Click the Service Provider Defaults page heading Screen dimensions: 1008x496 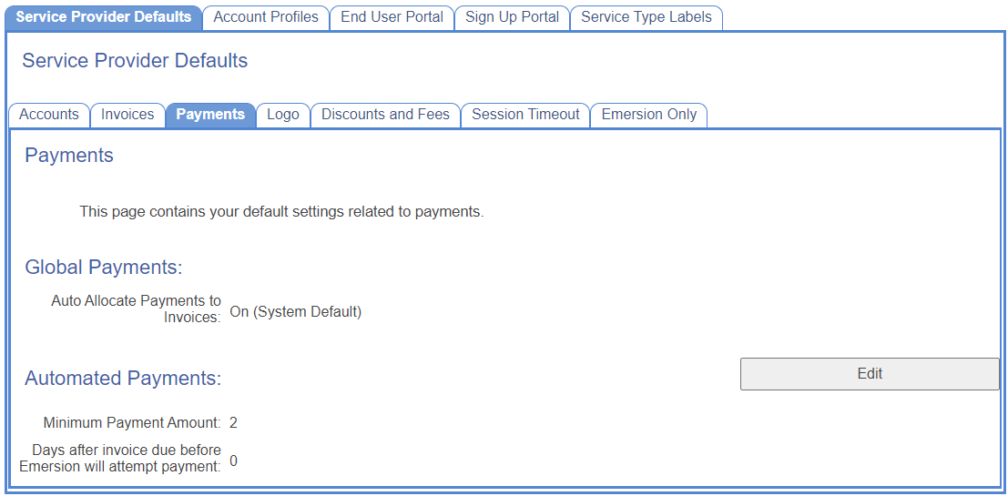(x=135, y=61)
